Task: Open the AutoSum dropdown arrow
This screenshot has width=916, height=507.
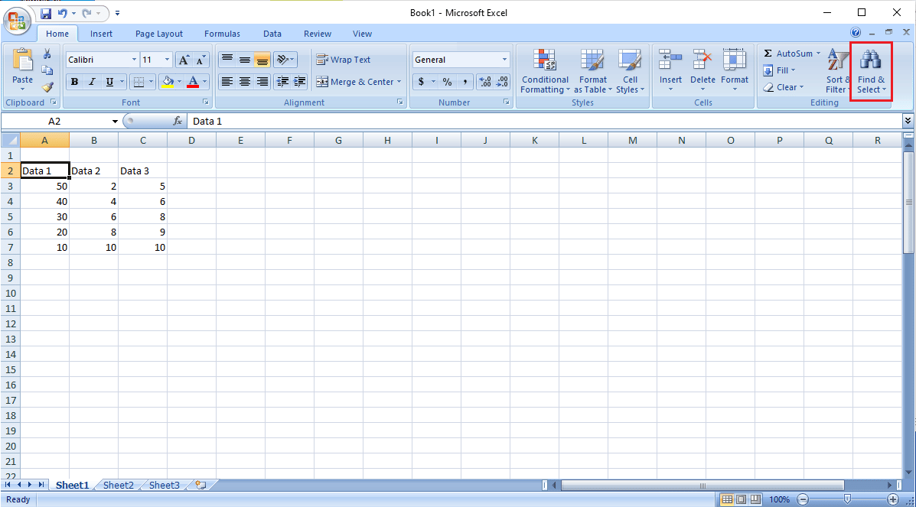Action: pyautogui.click(x=818, y=54)
